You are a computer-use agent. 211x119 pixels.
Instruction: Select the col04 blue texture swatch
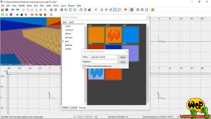(x=131, y=35)
